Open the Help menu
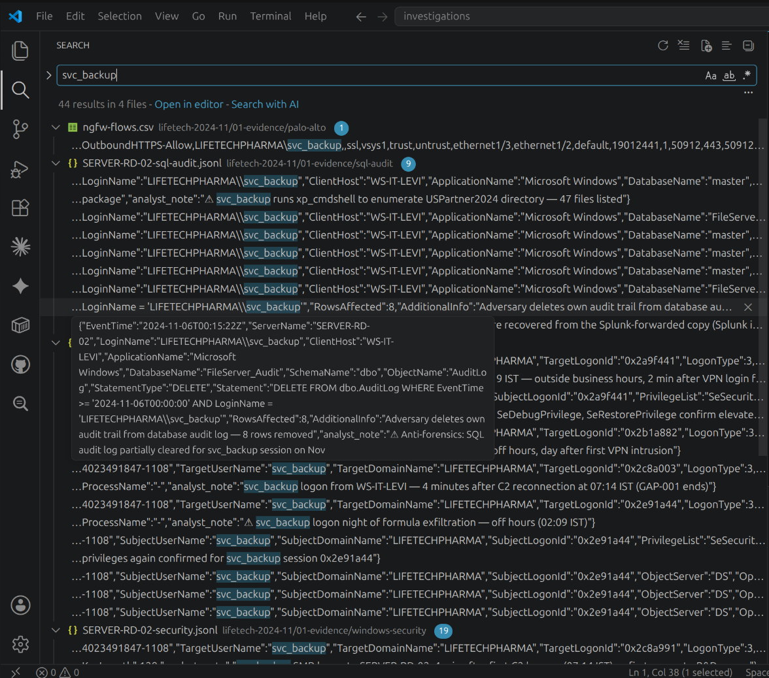 pyautogui.click(x=315, y=16)
